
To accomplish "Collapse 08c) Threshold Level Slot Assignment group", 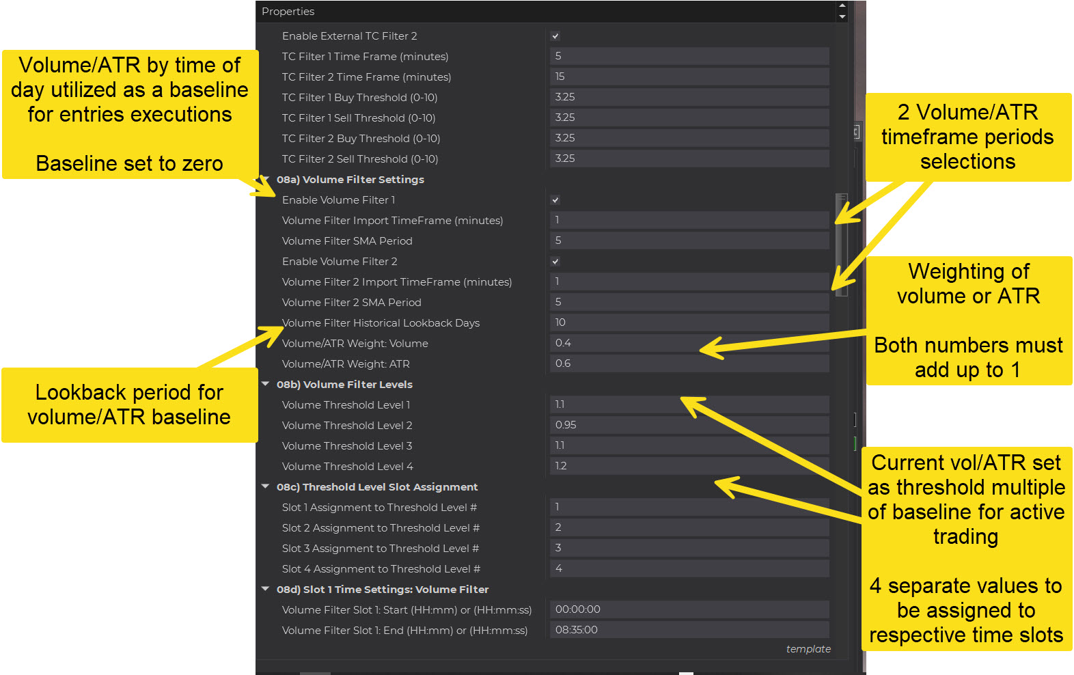I will [266, 486].
